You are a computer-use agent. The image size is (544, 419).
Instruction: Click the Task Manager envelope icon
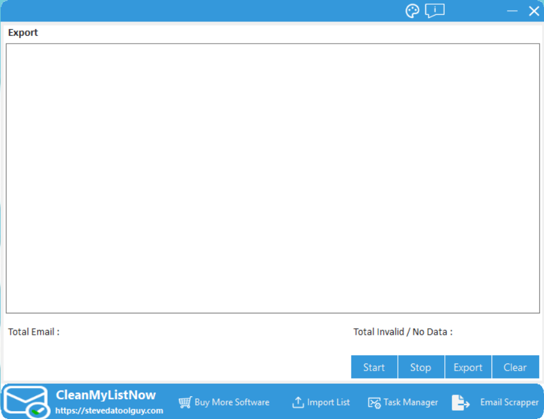[374, 403]
